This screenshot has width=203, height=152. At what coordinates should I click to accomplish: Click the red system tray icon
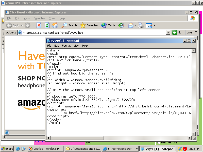(x=185, y=149)
